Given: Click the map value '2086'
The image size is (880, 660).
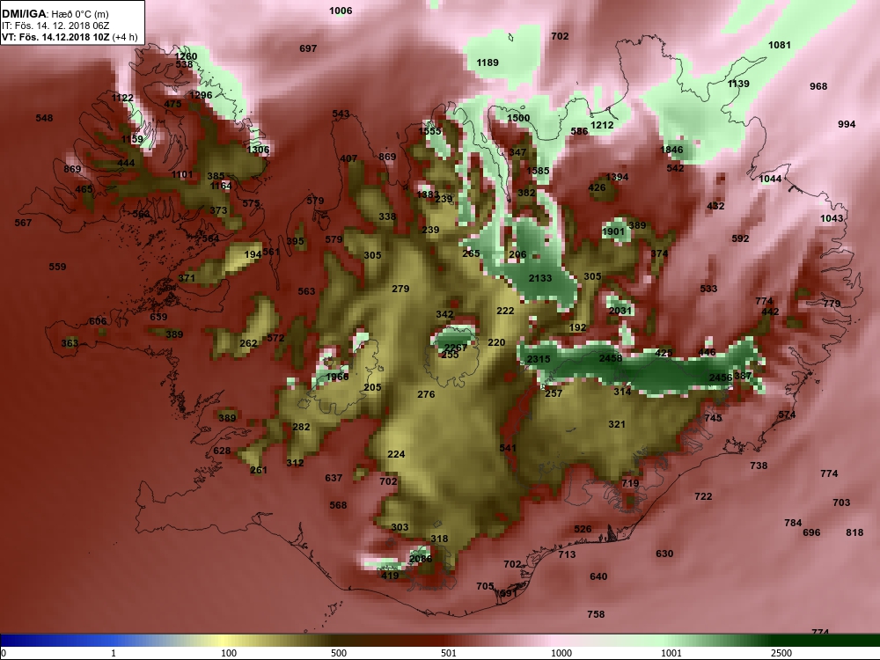Looking at the screenshot, I should (421, 559).
